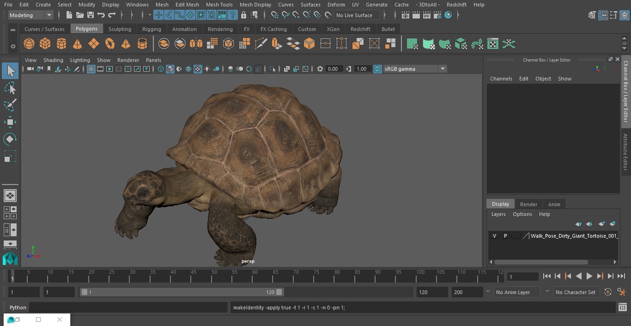631x326 pixels.
Task: Select the Lasso tool in toolbox
Action: coord(10,88)
